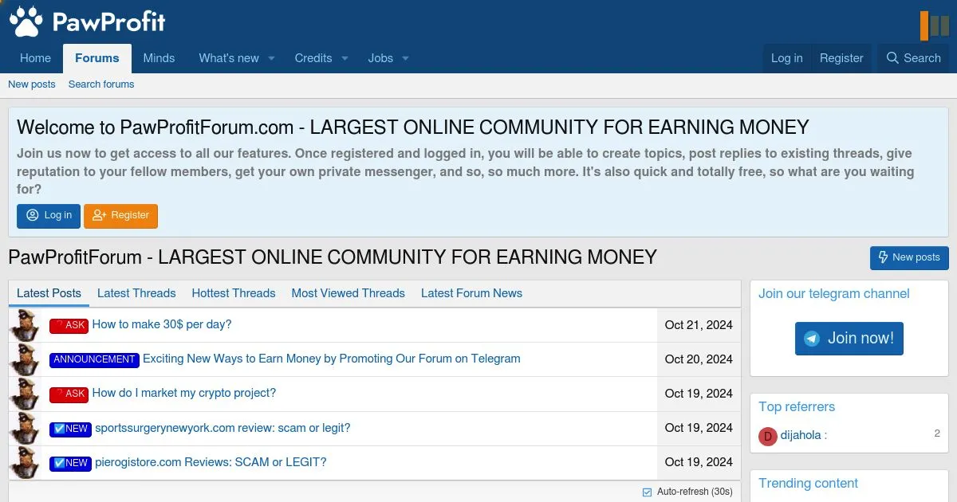
Task: Switch to Latest Forum News tab
Action: pyautogui.click(x=471, y=293)
